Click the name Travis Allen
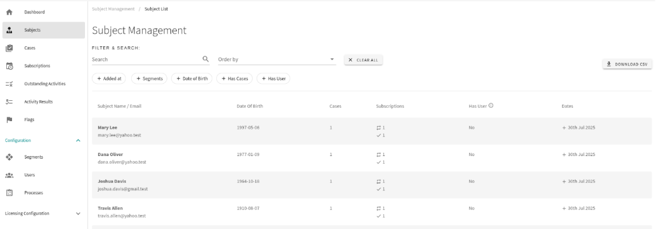This screenshot has height=229, width=656. click(110, 208)
